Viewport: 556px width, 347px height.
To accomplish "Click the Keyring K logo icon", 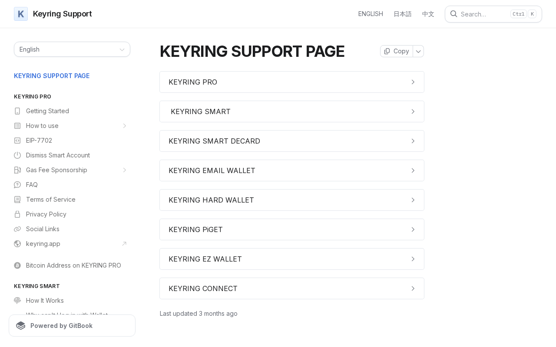I will (x=21, y=14).
